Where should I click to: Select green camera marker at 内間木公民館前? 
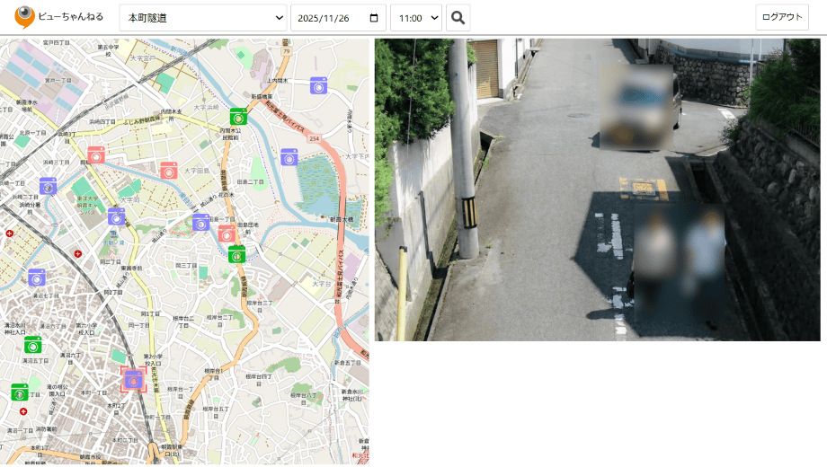pyautogui.click(x=238, y=117)
